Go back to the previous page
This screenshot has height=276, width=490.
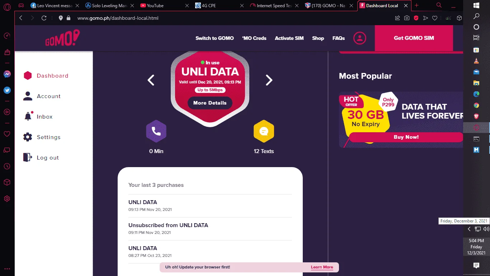[x=21, y=18]
